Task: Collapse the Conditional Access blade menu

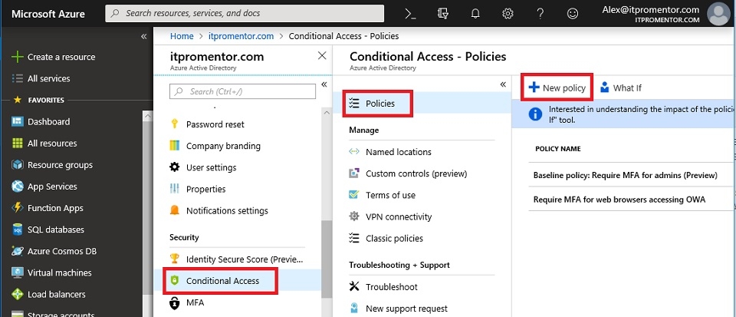Action: pyautogui.click(x=503, y=84)
